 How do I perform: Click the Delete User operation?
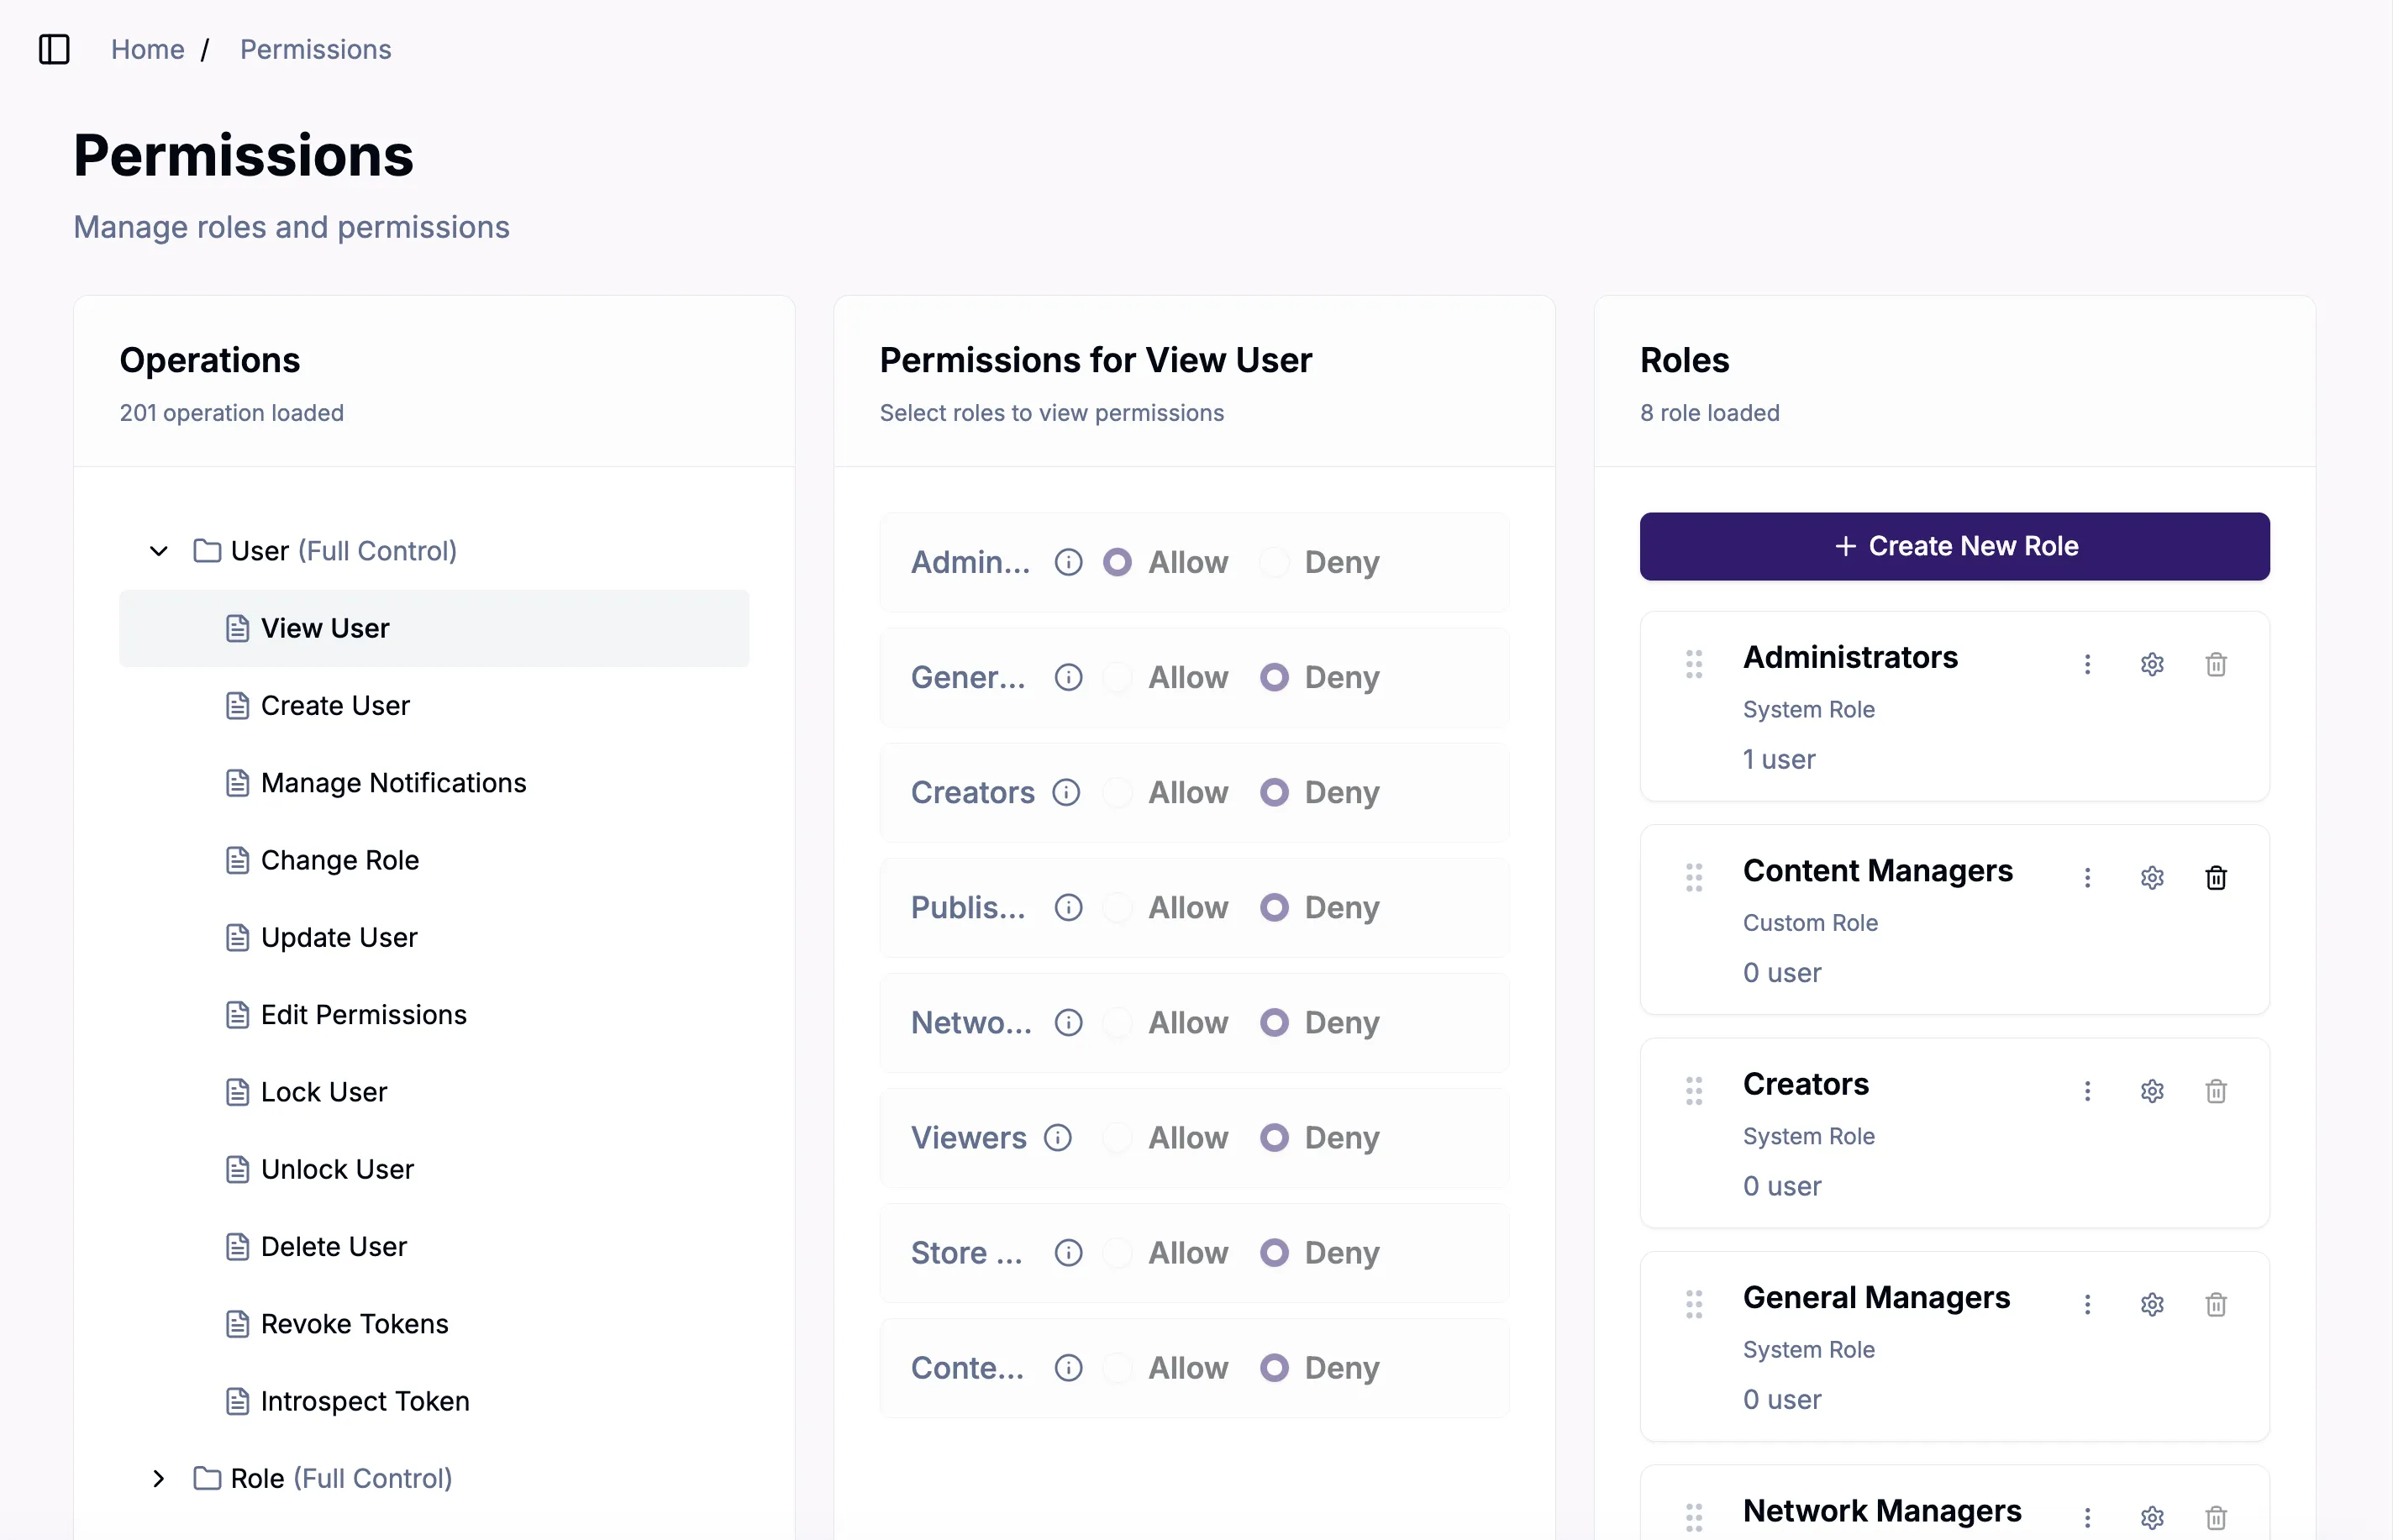(434, 1247)
